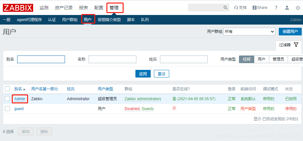The height and width of the screenshot is (141, 303).
Task: Go to 队列 submenu
Action: (x=145, y=20)
